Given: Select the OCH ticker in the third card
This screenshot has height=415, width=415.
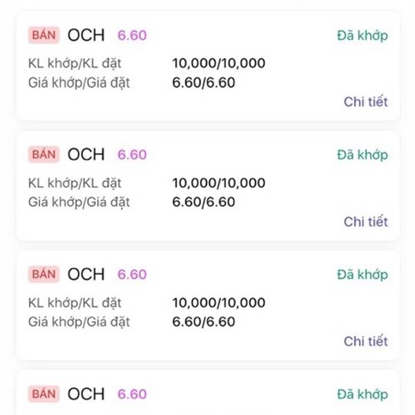Looking at the screenshot, I should click(86, 275).
